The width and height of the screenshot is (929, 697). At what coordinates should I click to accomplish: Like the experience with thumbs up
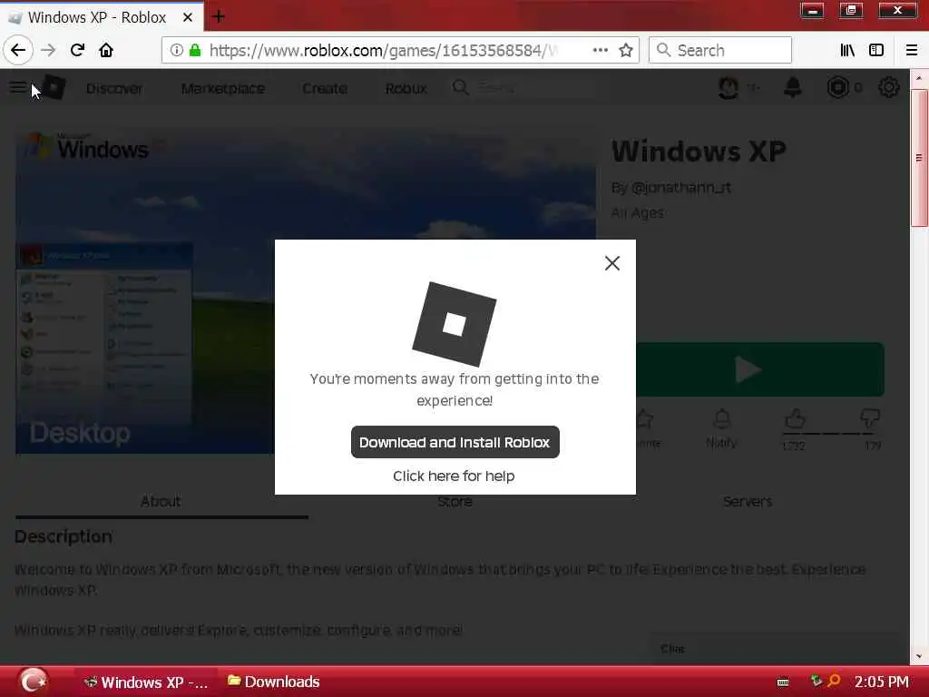click(795, 419)
